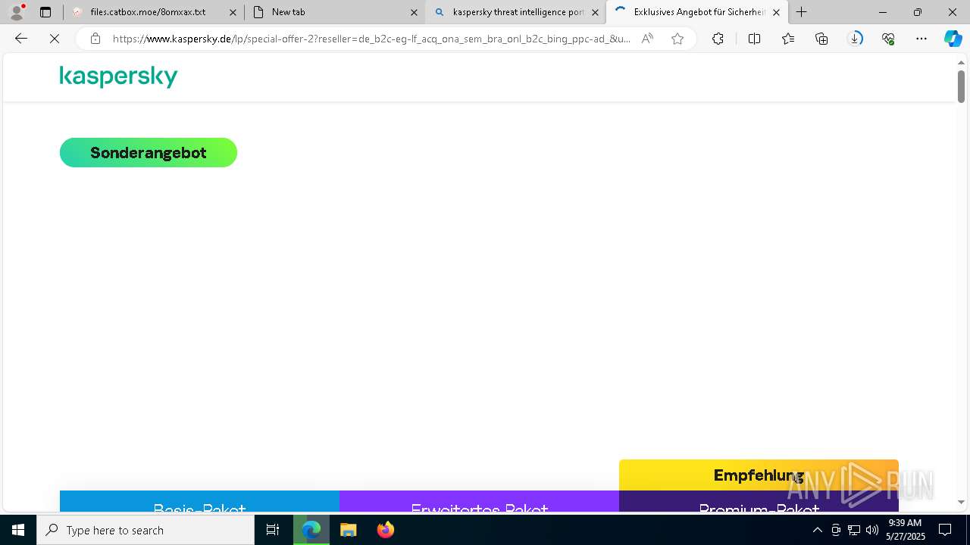
Task: Open File Explorer from taskbar
Action: click(348, 530)
